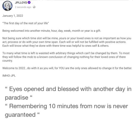This screenshot has height=121, width=133.
Task: Open the JPLLOYD profile picture avatar
Action: coord(7,6)
